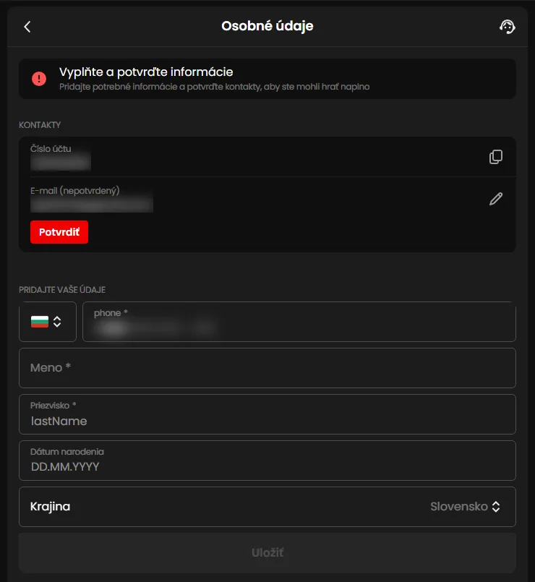Open the phone country flag selector
The width and height of the screenshot is (535, 582).
[48, 322]
